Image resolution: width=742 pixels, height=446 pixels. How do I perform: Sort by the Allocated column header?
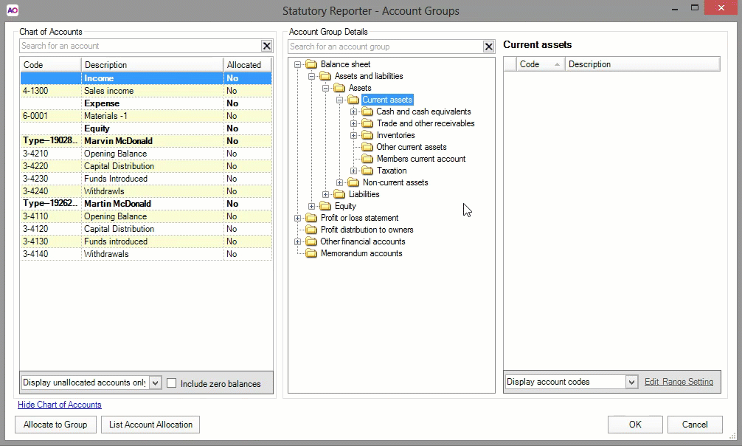(x=243, y=65)
